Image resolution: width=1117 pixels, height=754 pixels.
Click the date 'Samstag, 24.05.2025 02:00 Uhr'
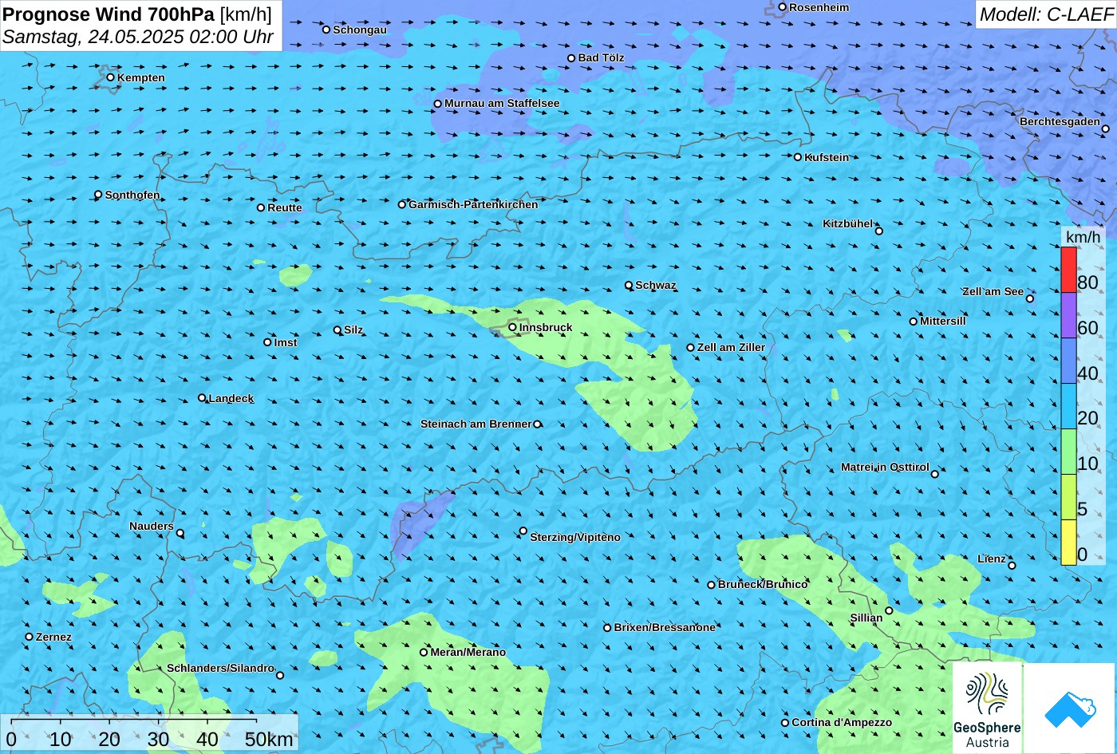[x=138, y=37]
